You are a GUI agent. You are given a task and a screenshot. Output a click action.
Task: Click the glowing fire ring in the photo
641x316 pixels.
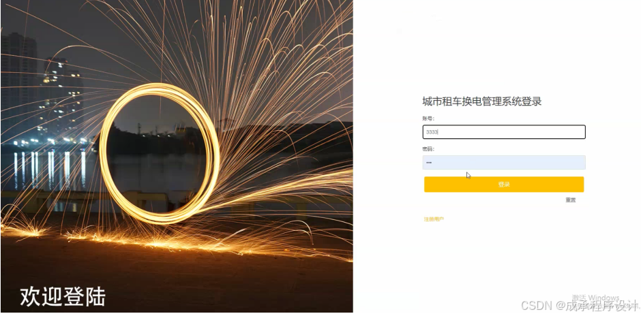coord(159,153)
